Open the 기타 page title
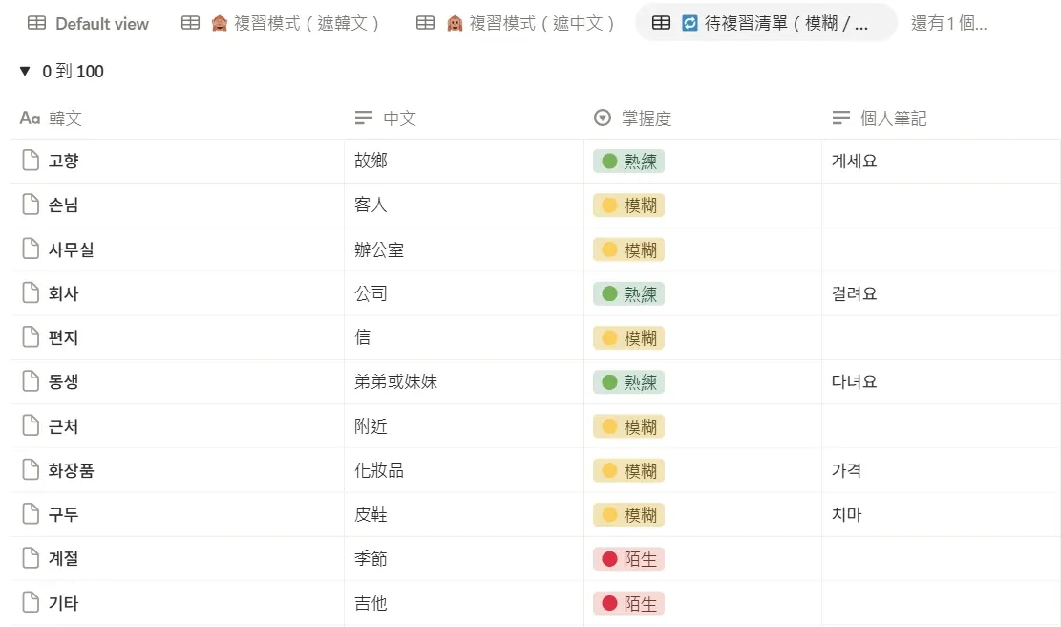The height and width of the screenshot is (627, 1061). (64, 602)
